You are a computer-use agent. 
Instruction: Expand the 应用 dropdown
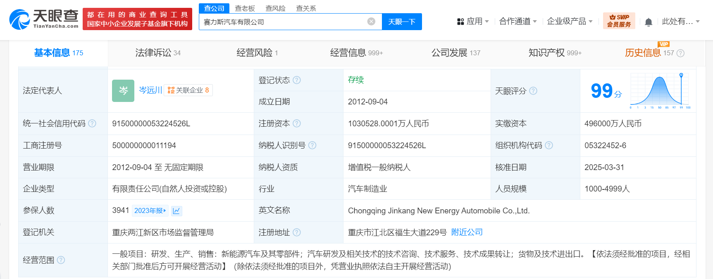tap(473, 21)
